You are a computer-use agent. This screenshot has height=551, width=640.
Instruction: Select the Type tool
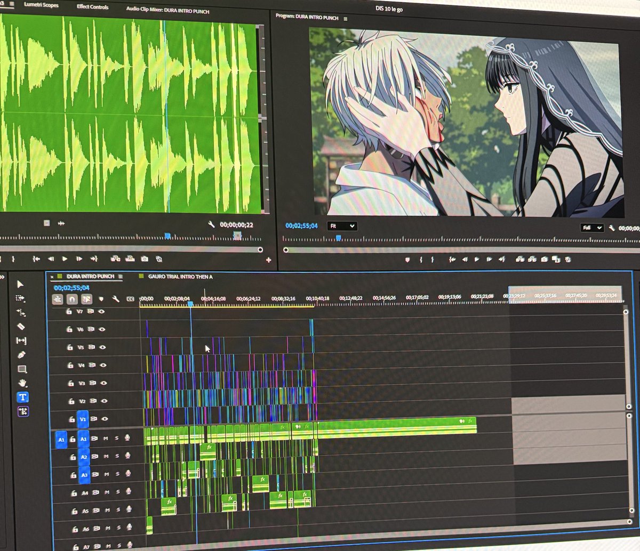point(22,397)
